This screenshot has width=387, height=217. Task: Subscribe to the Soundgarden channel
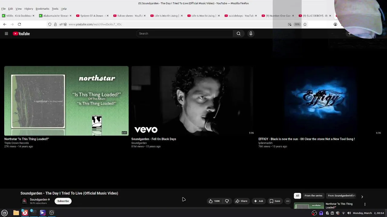coord(63,201)
